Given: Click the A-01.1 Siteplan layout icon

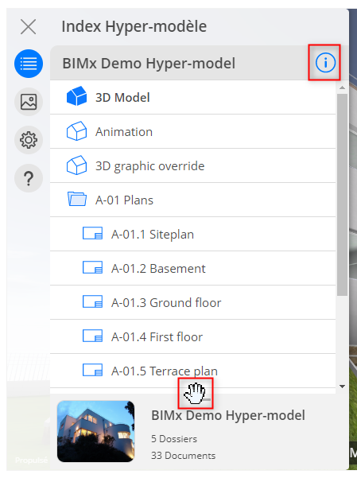Looking at the screenshot, I should point(92,234).
